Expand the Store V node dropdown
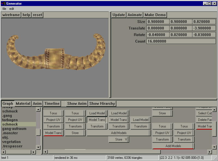This screenshot has width=218, height=161. point(126,139)
